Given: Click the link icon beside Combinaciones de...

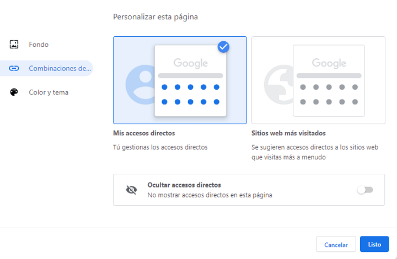Looking at the screenshot, I should pyautogui.click(x=14, y=68).
